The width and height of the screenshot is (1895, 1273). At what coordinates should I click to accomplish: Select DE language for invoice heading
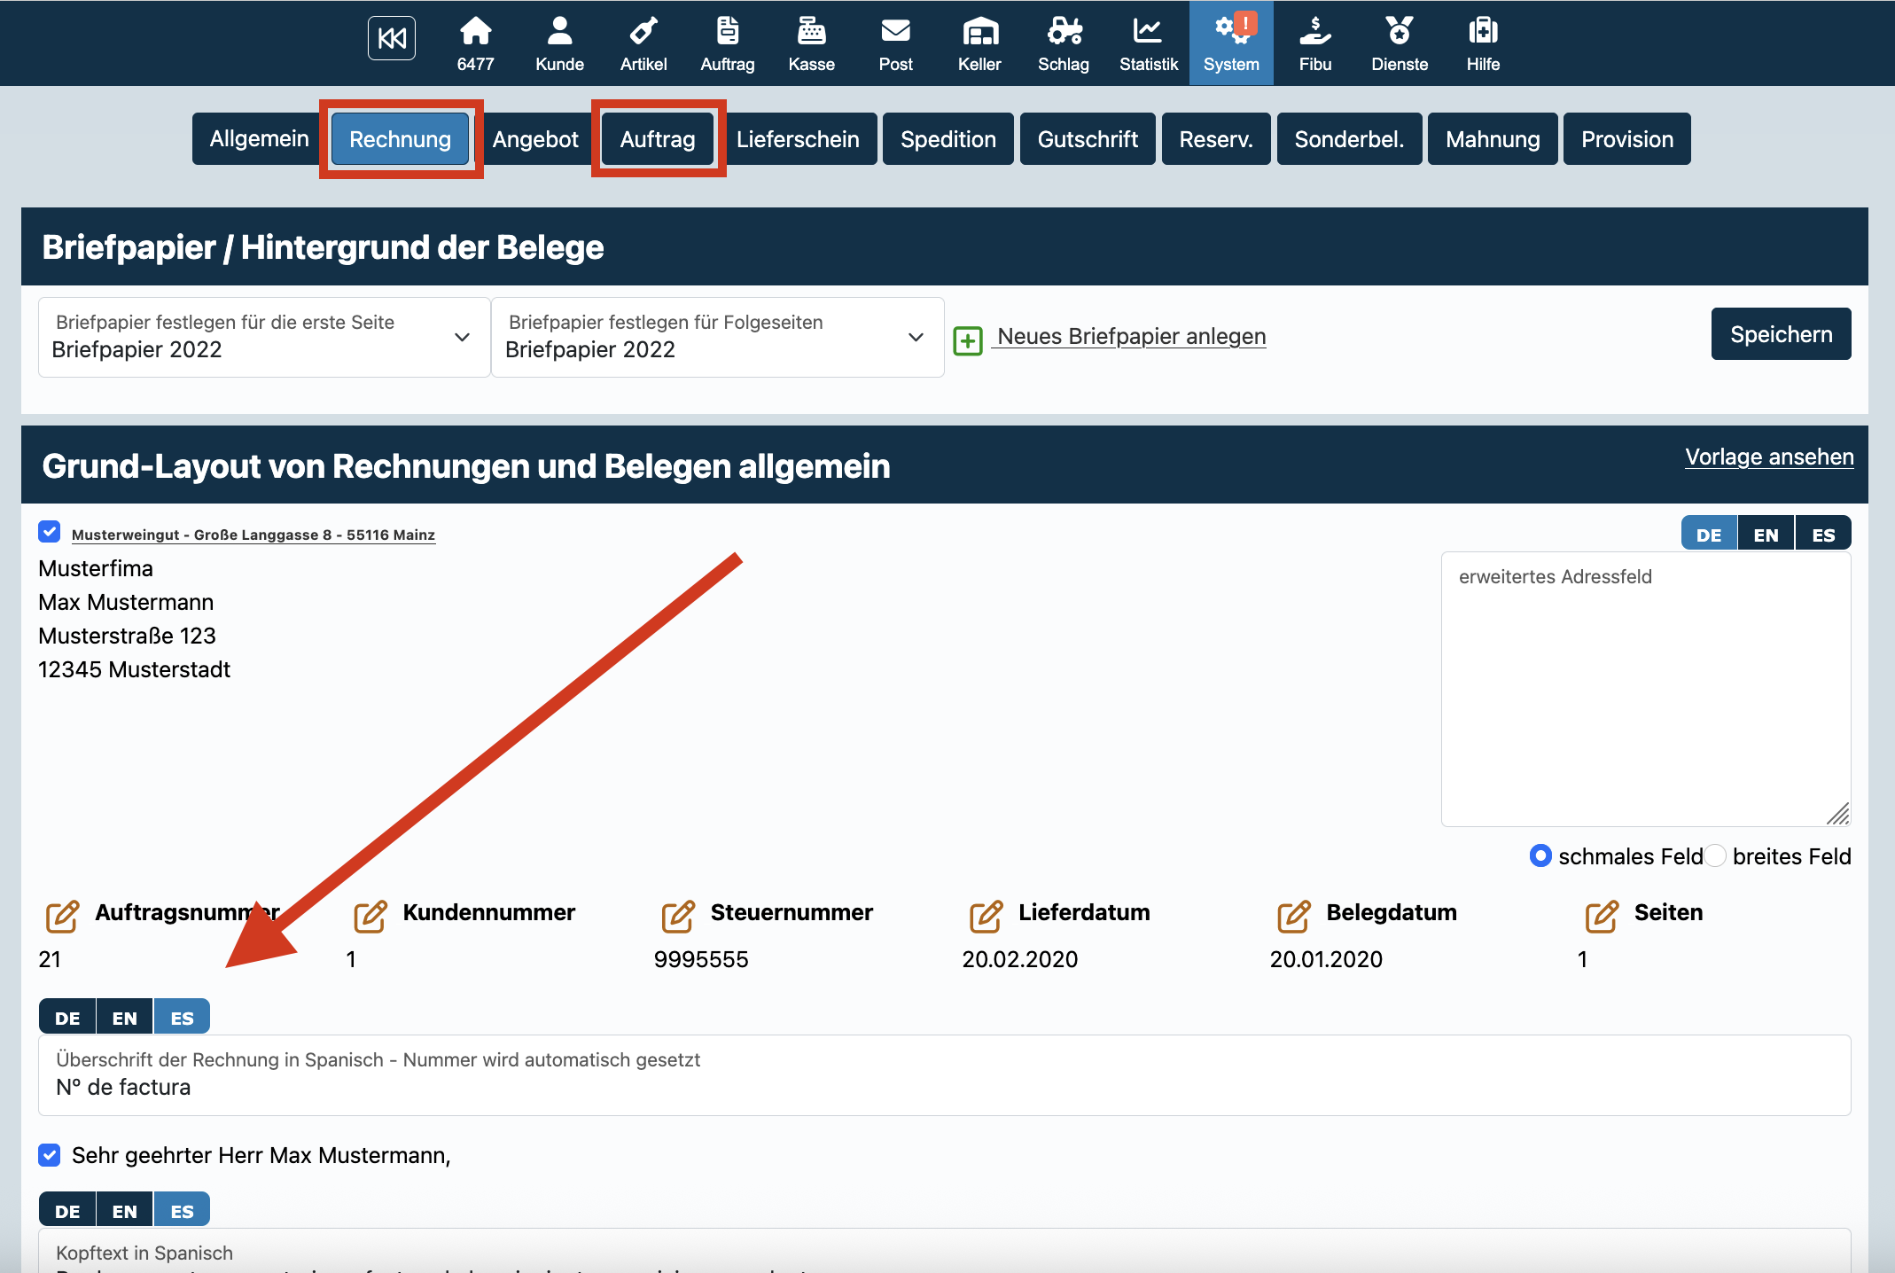pos(67,1017)
